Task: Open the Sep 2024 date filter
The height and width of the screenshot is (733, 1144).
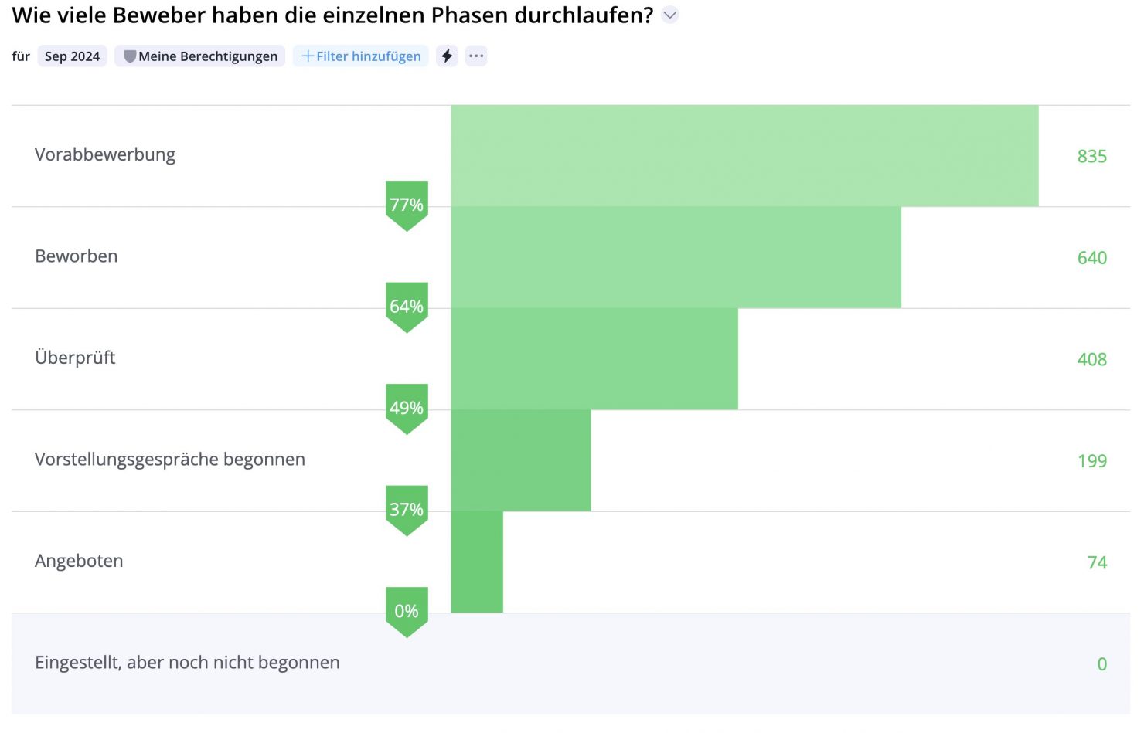Action: point(72,56)
